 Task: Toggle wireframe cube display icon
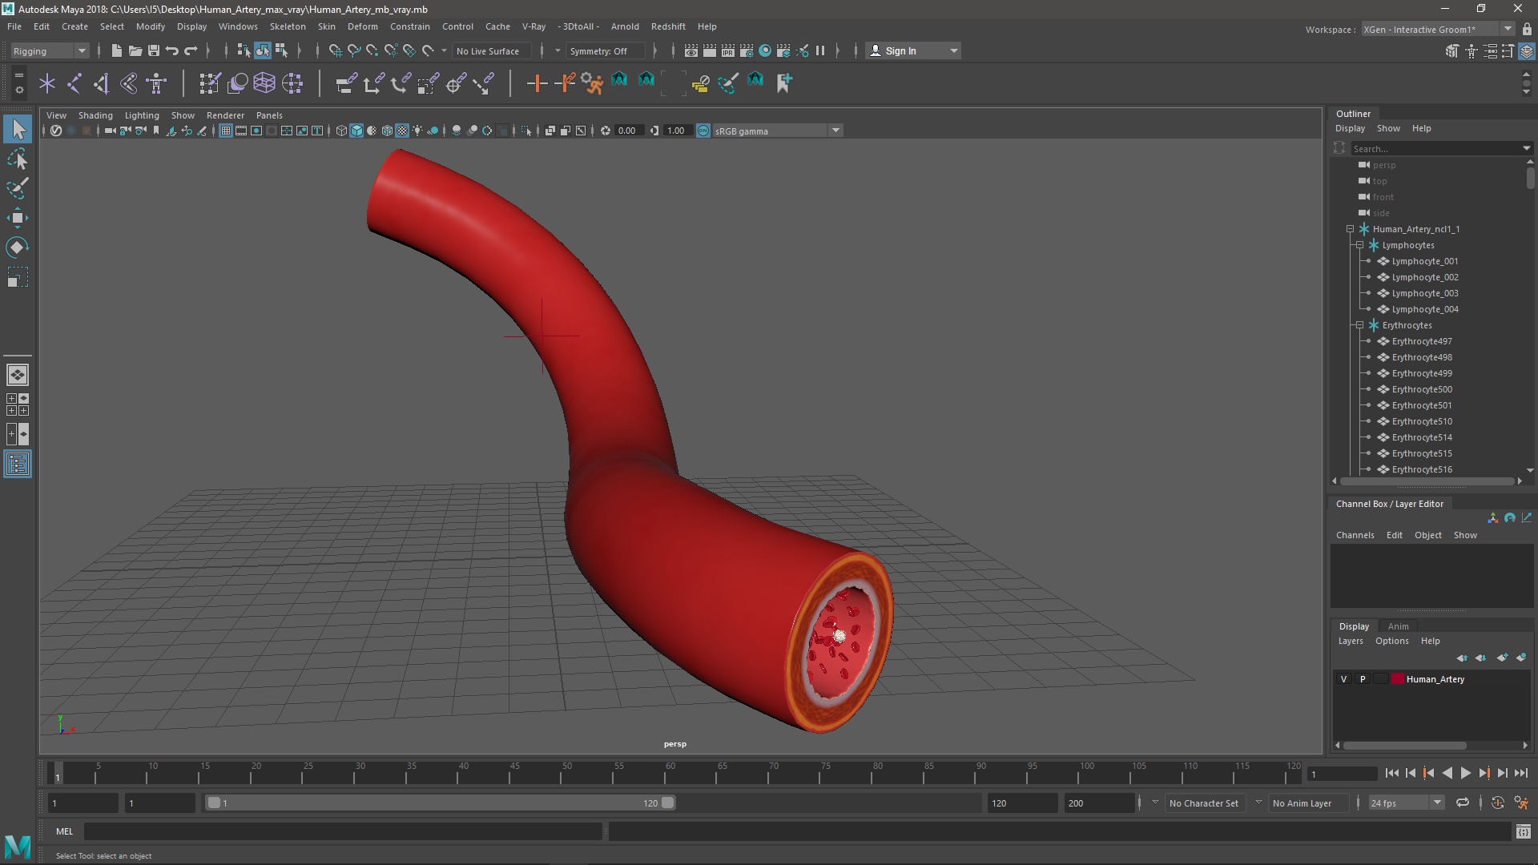341,131
